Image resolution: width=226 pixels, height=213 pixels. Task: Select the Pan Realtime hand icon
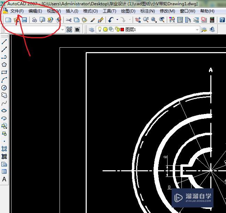(138, 20)
